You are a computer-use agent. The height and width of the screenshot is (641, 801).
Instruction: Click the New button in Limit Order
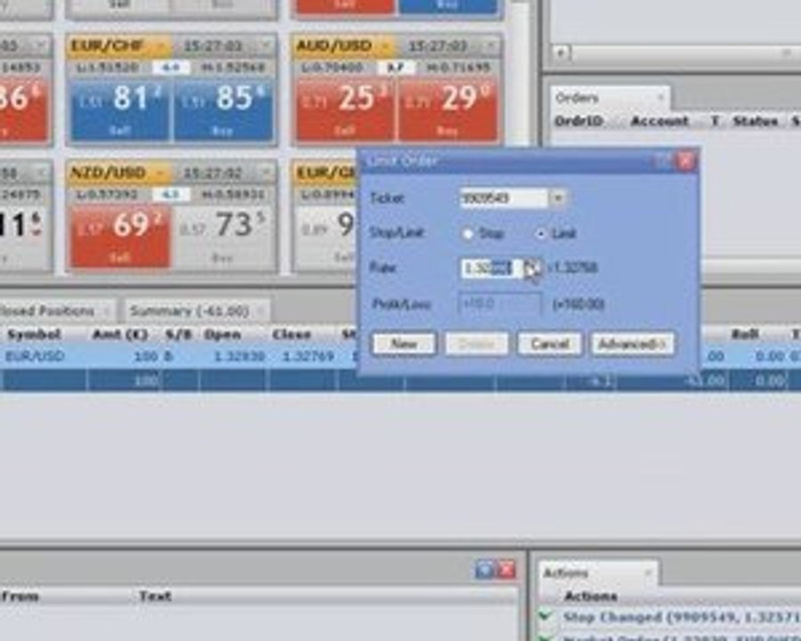[x=403, y=344]
